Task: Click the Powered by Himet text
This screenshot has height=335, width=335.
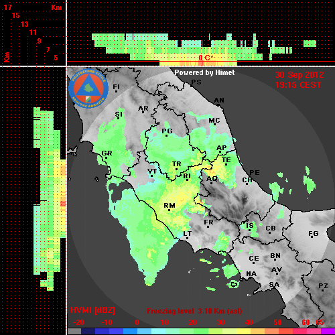Action: 204,72
